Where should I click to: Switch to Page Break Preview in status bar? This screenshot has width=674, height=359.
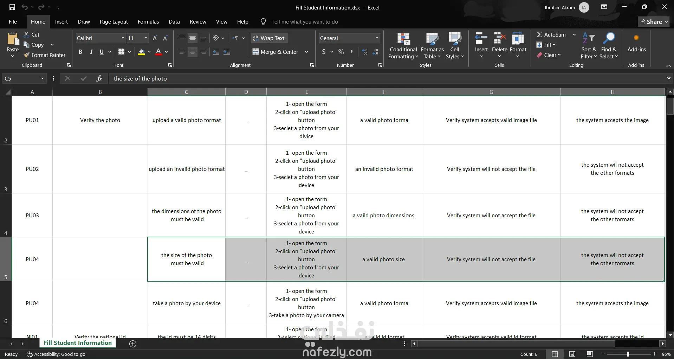[x=590, y=354]
